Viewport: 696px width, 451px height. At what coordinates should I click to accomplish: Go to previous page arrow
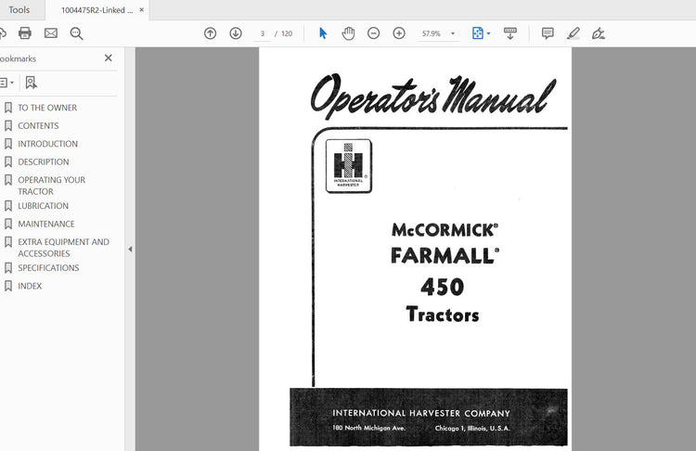pos(210,33)
